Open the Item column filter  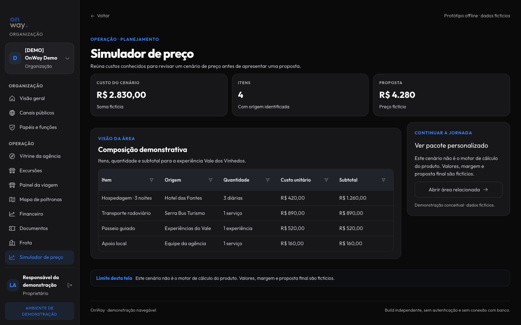(x=152, y=180)
